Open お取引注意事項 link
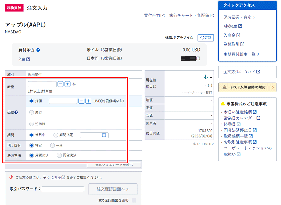The image size is (281, 205). [x=240, y=142]
